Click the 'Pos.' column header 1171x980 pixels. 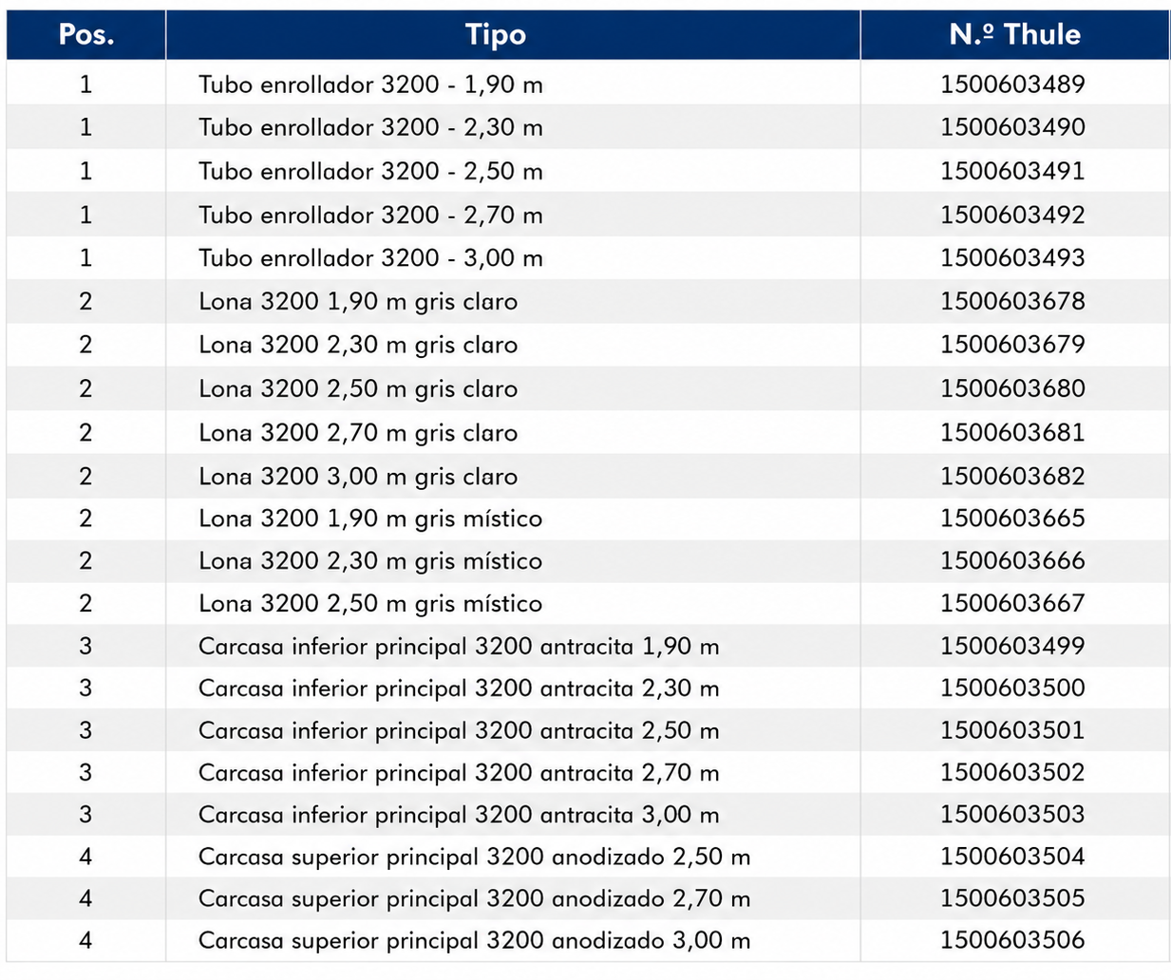click(x=86, y=35)
